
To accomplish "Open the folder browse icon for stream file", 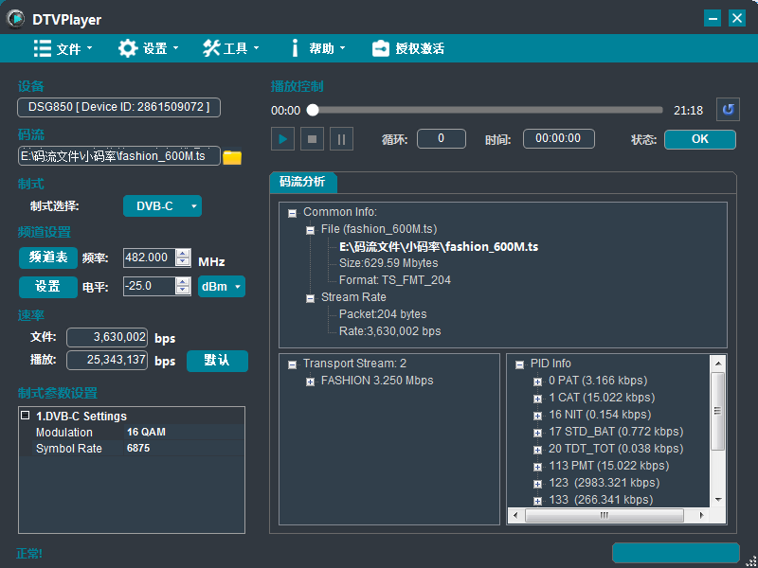I will [x=232, y=156].
